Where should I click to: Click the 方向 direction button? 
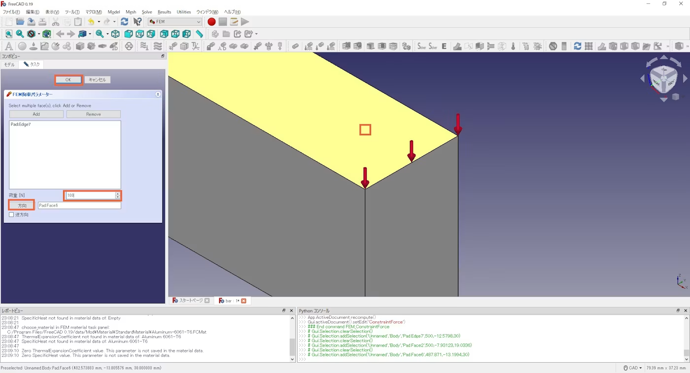pyautogui.click(x=22, y=205)
